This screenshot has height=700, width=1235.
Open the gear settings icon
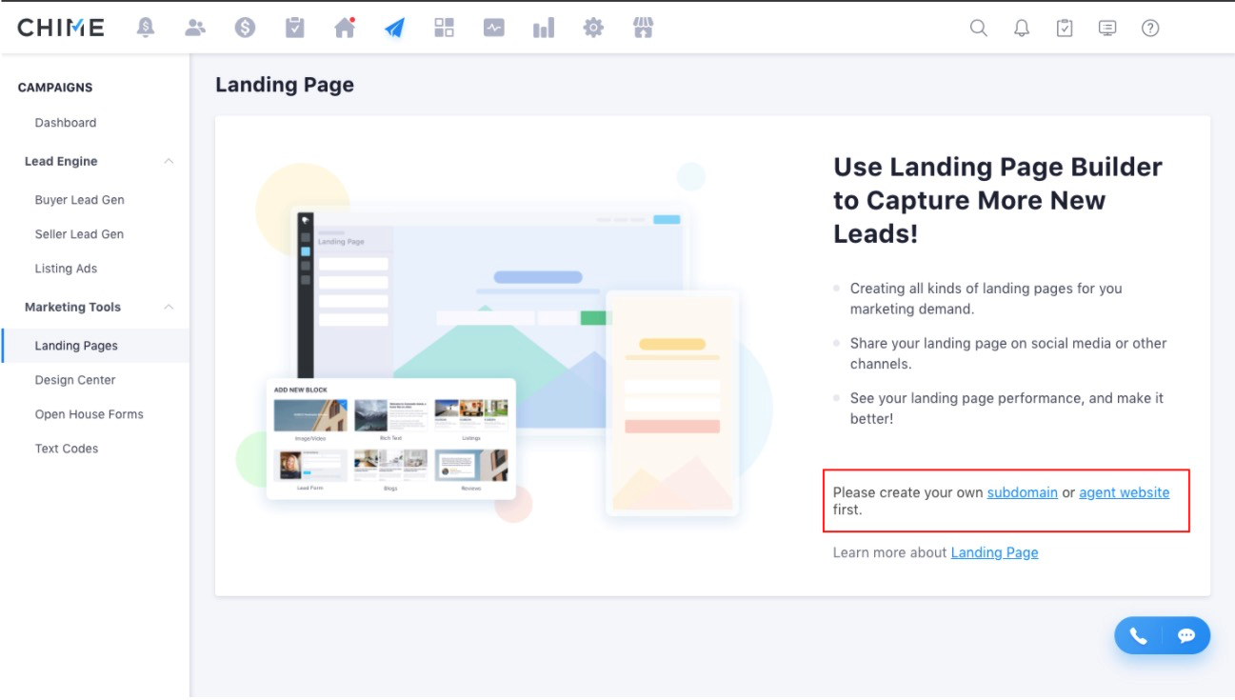point(593,28)
